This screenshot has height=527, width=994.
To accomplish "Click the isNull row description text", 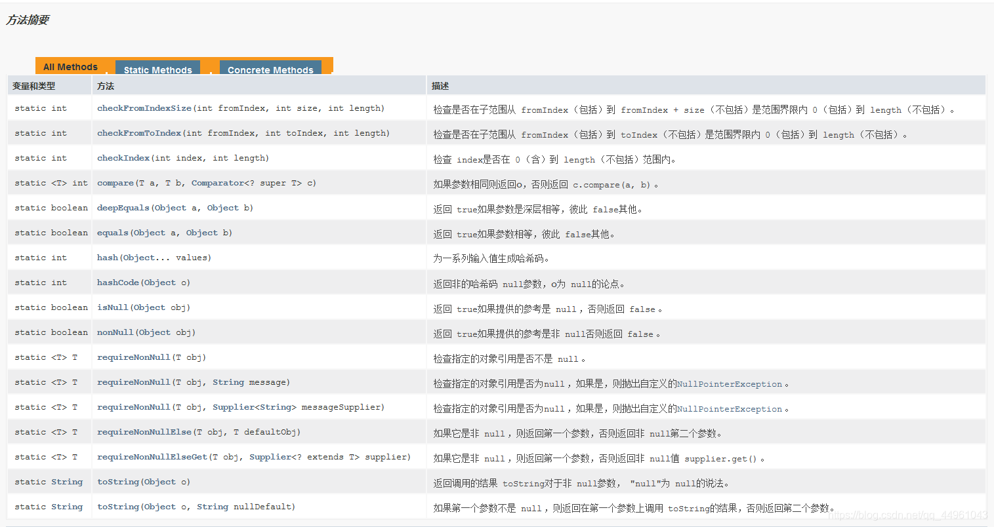I will (548, 309).
